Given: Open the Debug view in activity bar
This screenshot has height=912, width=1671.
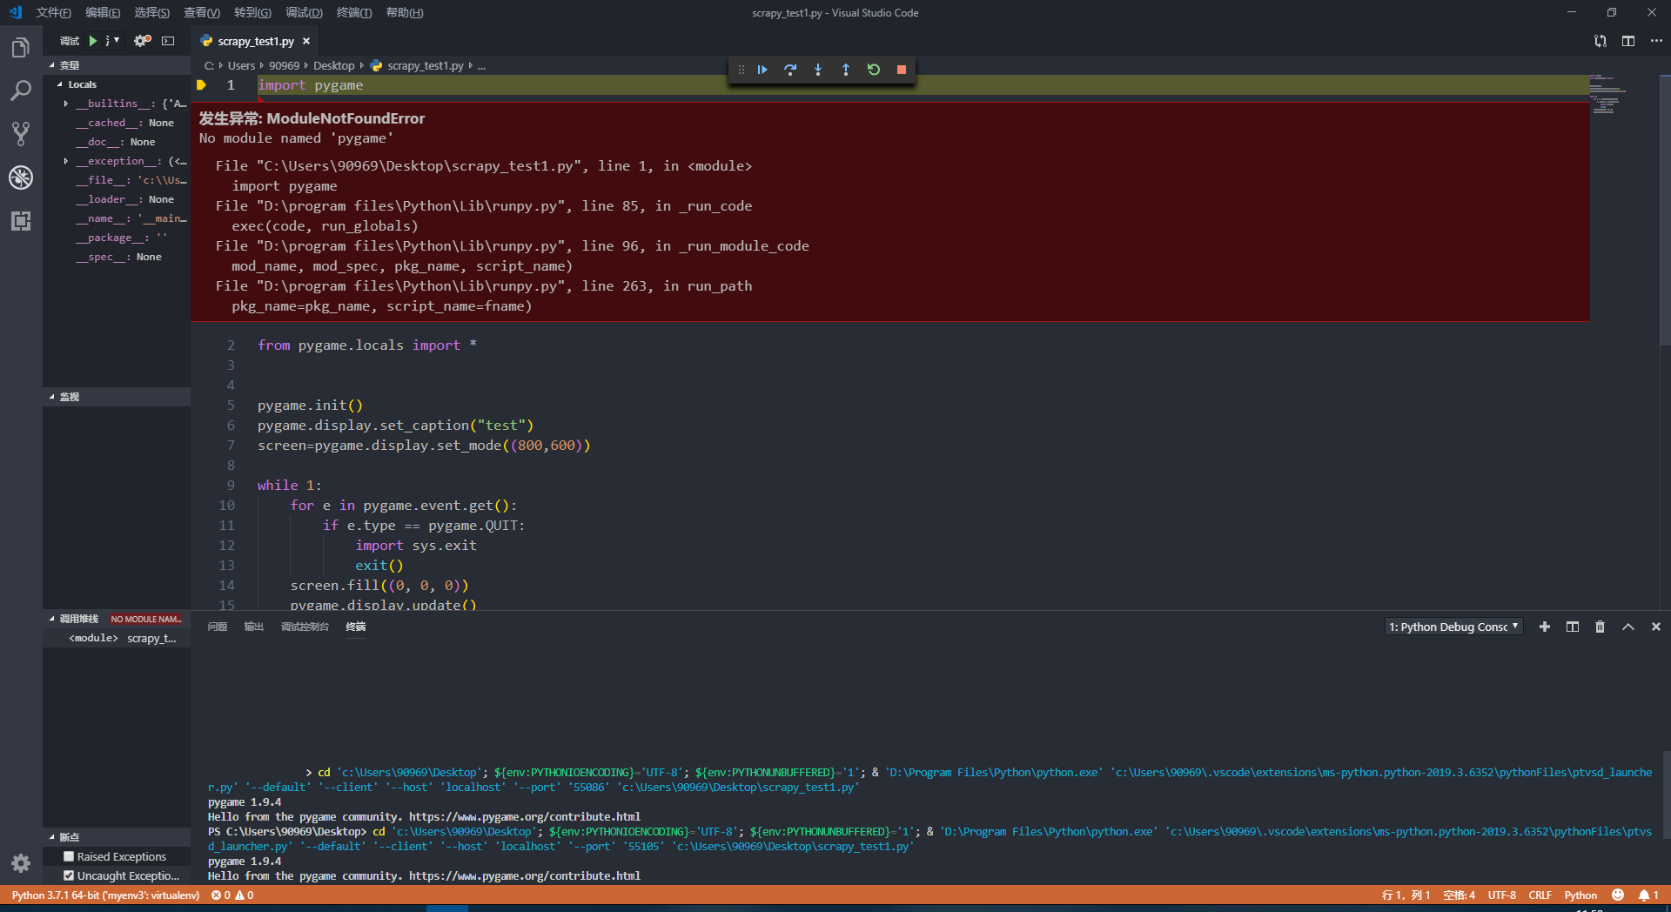Looking at the screenshot, I should click(x=21, y=178).
